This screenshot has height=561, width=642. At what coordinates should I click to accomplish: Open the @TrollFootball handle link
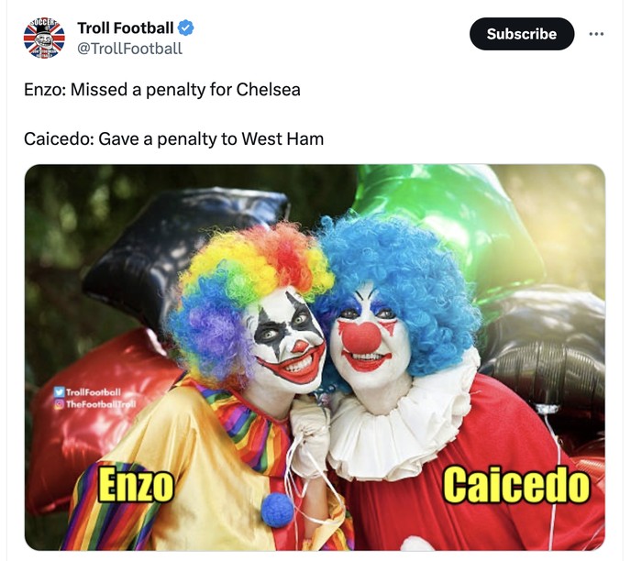[130, 49]
